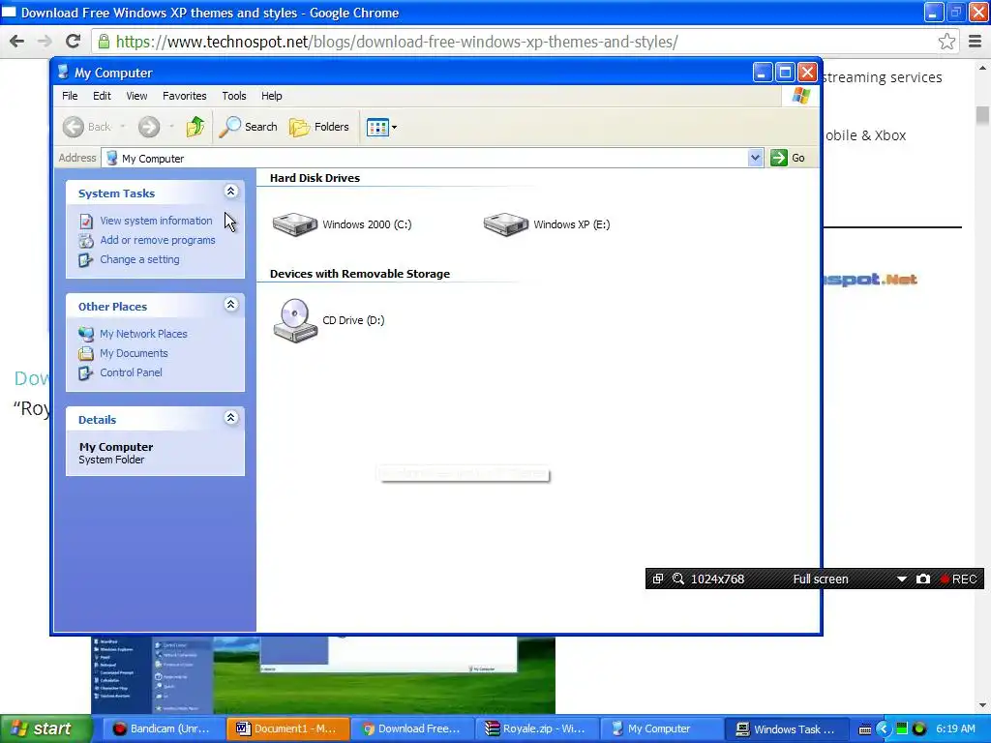Bookmark the page with the star icon

click(946, 42)
